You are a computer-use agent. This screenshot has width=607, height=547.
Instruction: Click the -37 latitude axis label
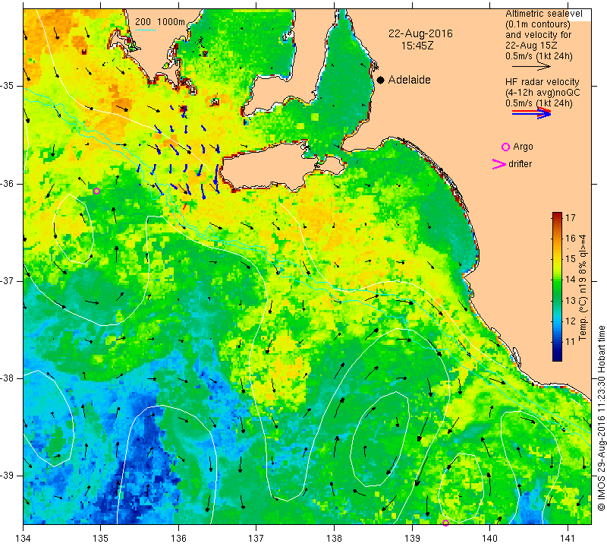coord(10,280)
